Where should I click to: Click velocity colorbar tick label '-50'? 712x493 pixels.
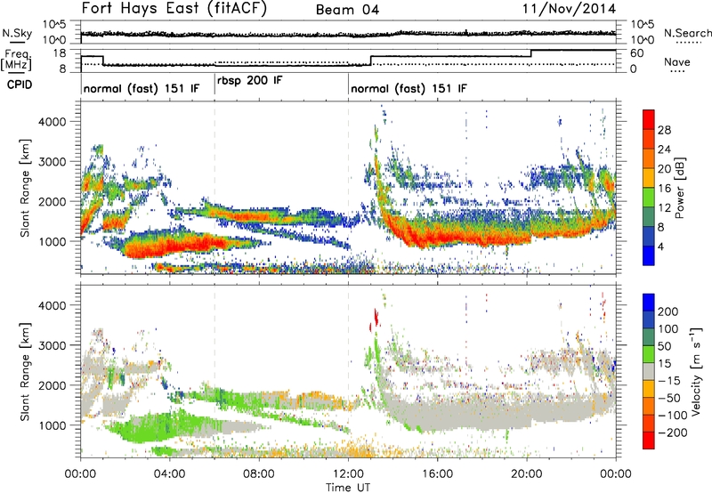[669, 398]
